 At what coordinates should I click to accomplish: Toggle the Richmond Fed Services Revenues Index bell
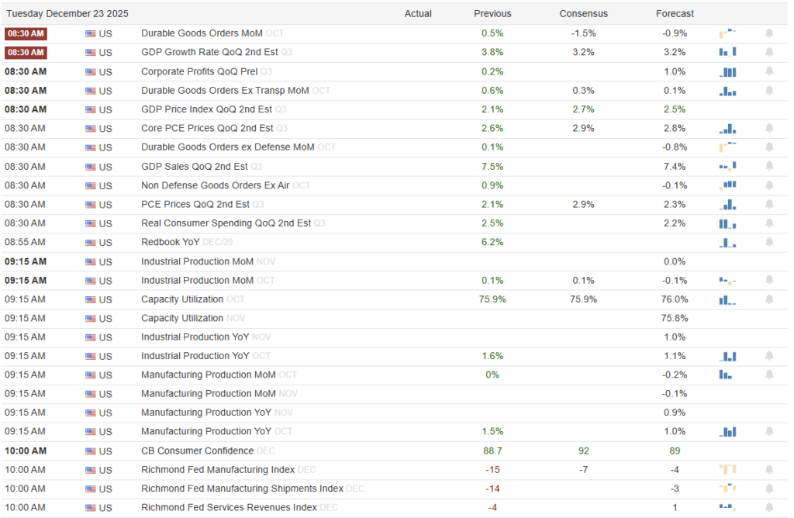coord(769,507)
